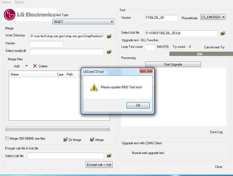Click the 'Processing' label
233x176 pixels.
(128, 58)
